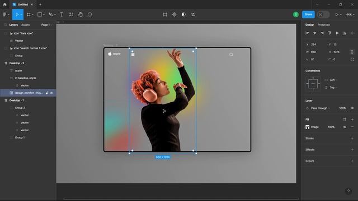
Task: Open Frame tool dropdown arrow
Action: (x=32, y=15)
